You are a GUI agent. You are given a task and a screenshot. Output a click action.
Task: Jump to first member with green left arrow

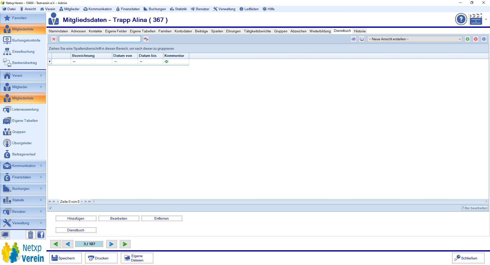[x=56, y=244]
